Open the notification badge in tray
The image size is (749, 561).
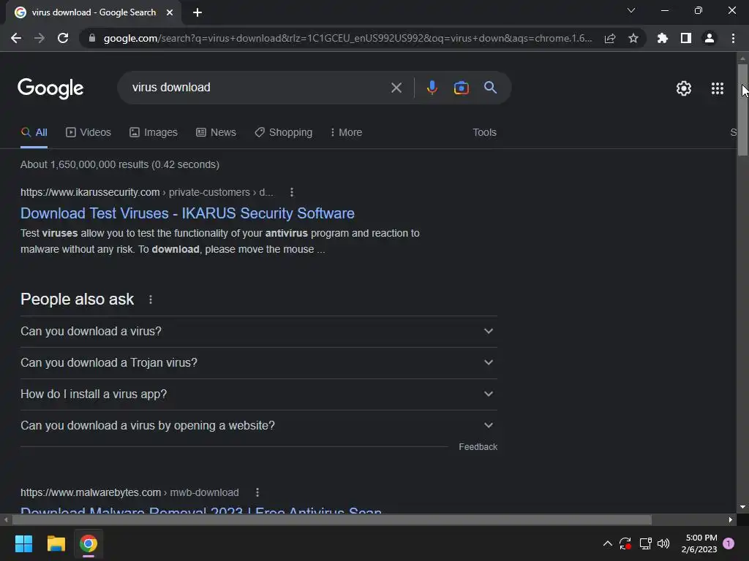click(729, 543)
